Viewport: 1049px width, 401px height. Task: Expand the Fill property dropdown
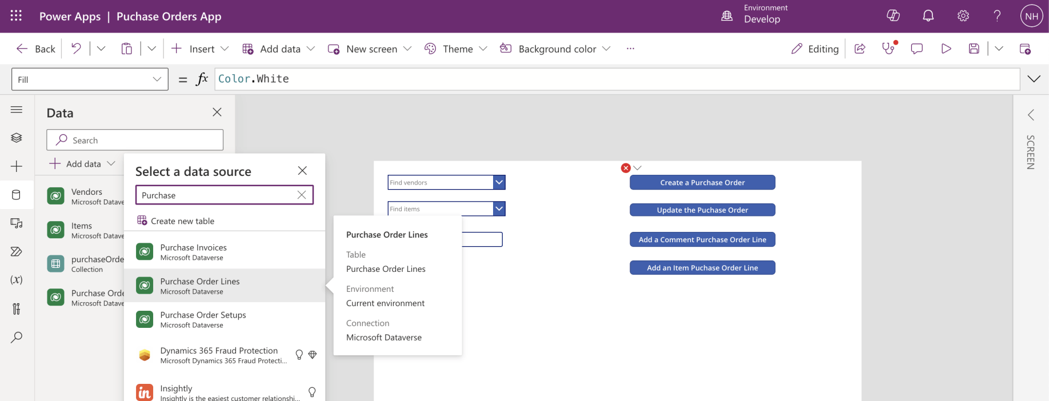point(157,79)
